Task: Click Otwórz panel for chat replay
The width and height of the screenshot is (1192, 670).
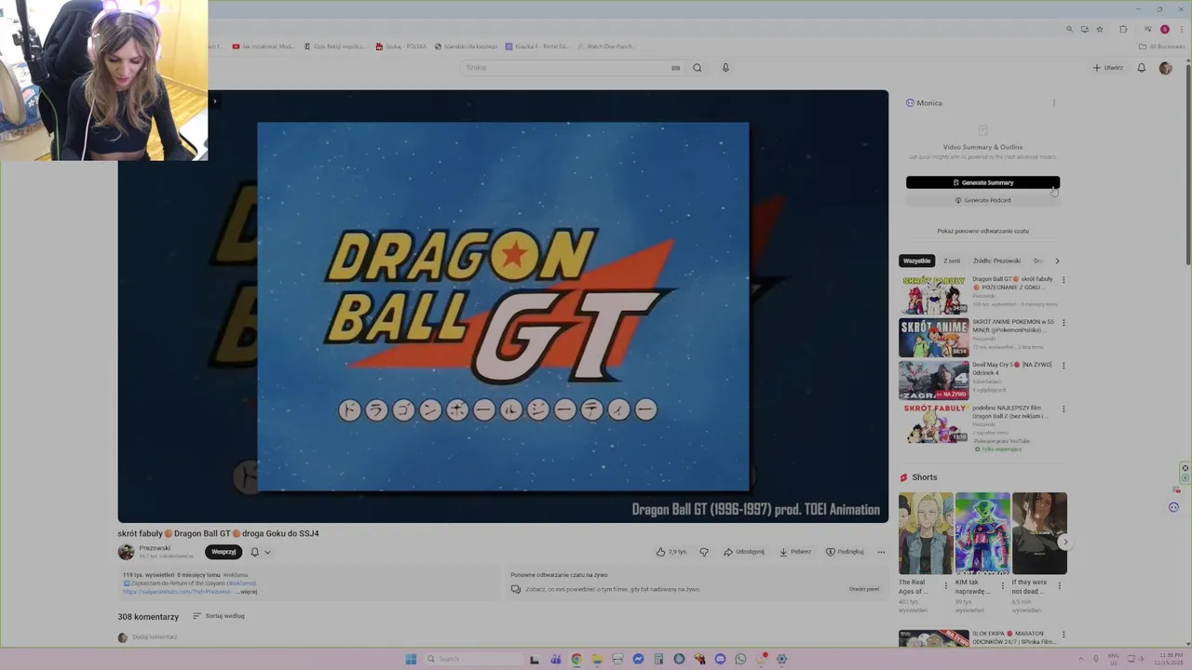Action: click(x=863, y=589)
